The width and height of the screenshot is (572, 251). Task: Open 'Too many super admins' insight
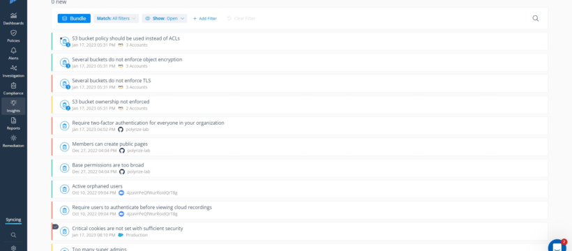(99, 249)
